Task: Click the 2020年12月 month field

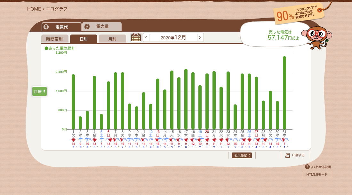Action: [173, 37]
